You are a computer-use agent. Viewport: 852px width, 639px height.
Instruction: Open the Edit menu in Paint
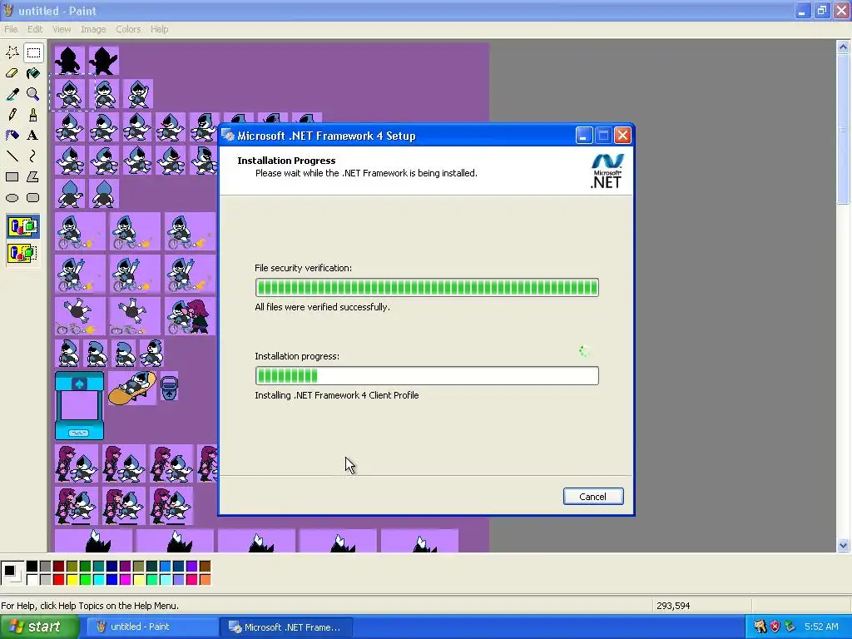coord(35,29)
